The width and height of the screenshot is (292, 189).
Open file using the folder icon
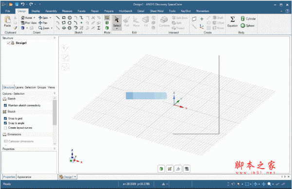11,4
